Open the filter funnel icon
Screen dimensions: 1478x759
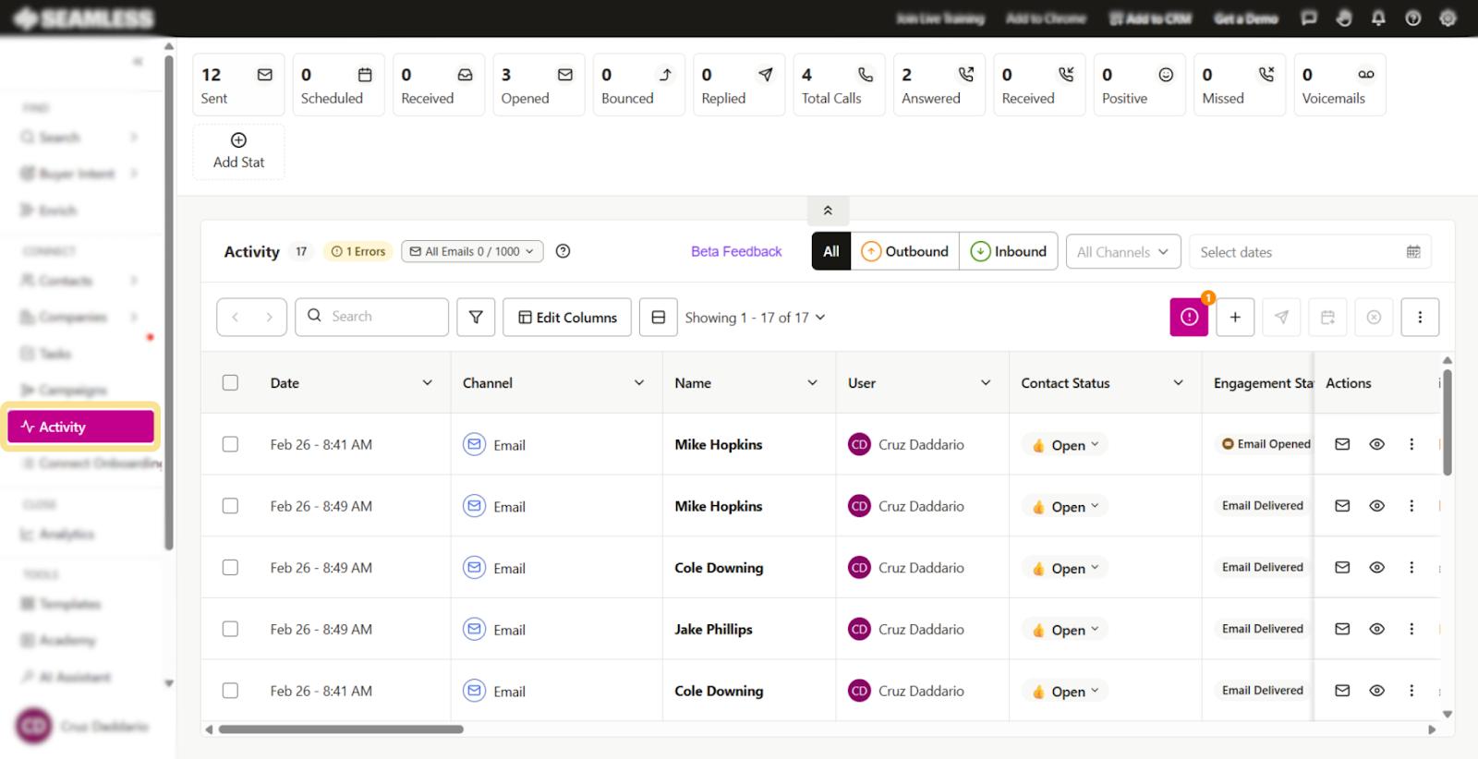pyautogui.click(x=476, y=317)
